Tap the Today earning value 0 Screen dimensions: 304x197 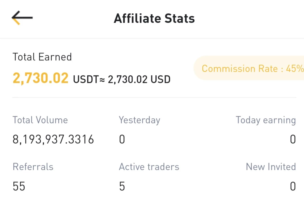coord(293,139)
